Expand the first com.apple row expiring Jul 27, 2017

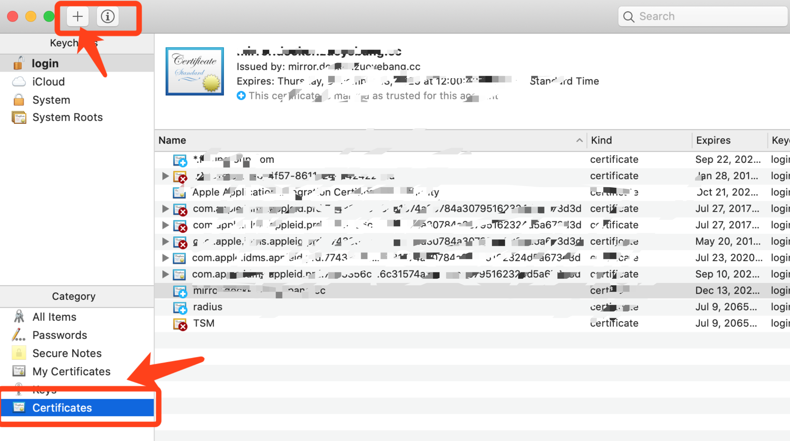click(165, 209)
